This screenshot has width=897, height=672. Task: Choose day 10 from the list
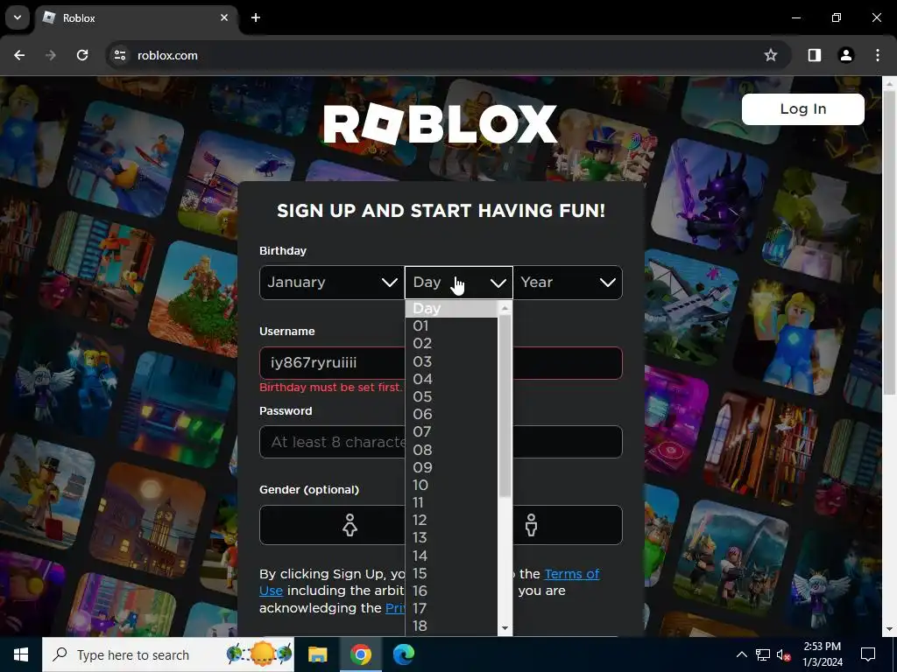[x=452, y=485]
